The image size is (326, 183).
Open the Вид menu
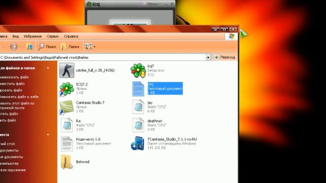click(15, 36)
